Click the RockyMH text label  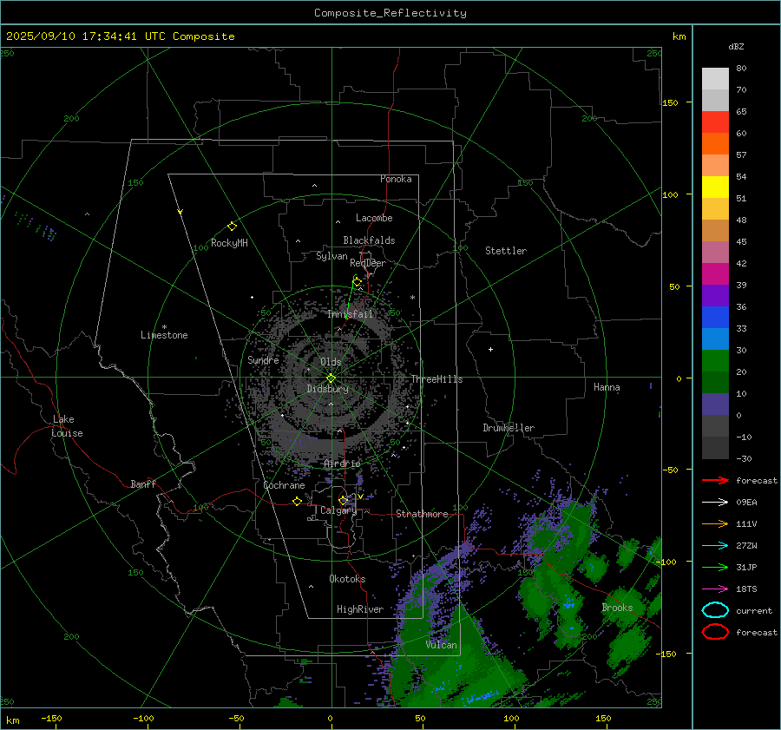(229, 243)
